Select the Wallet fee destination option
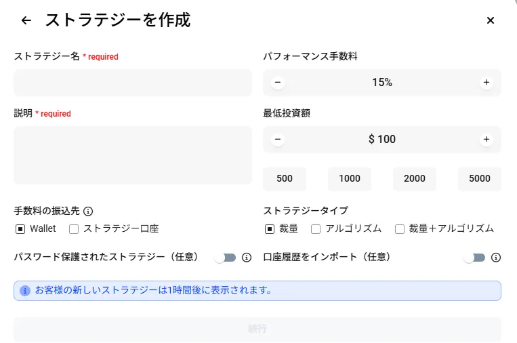Image resolution: width=517 pixels, height=343 pixels. pos(20,229)
